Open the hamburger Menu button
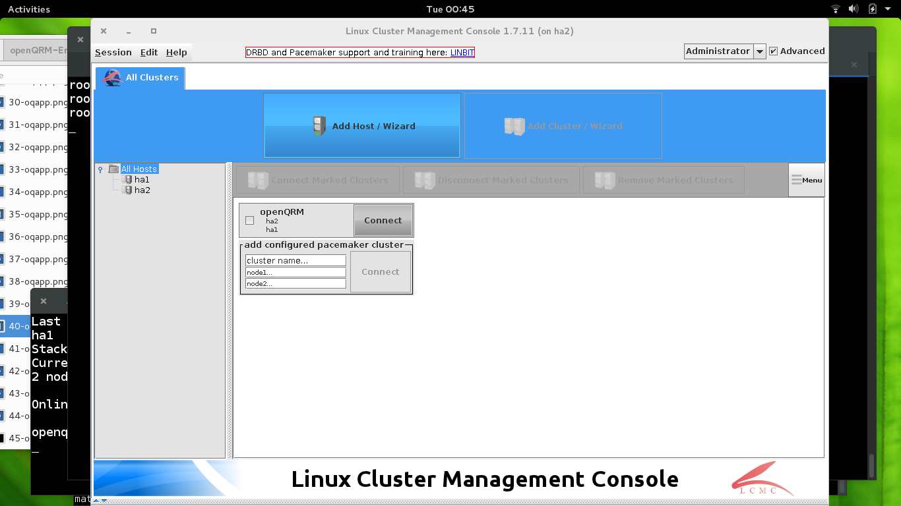 [806, 180]
